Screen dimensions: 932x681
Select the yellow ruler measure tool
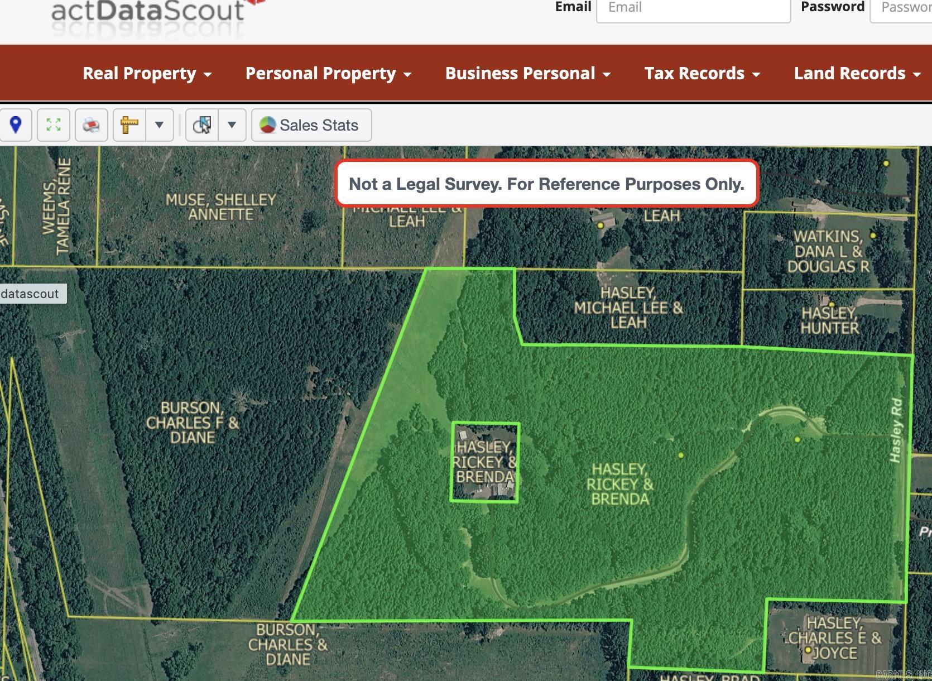129,125
